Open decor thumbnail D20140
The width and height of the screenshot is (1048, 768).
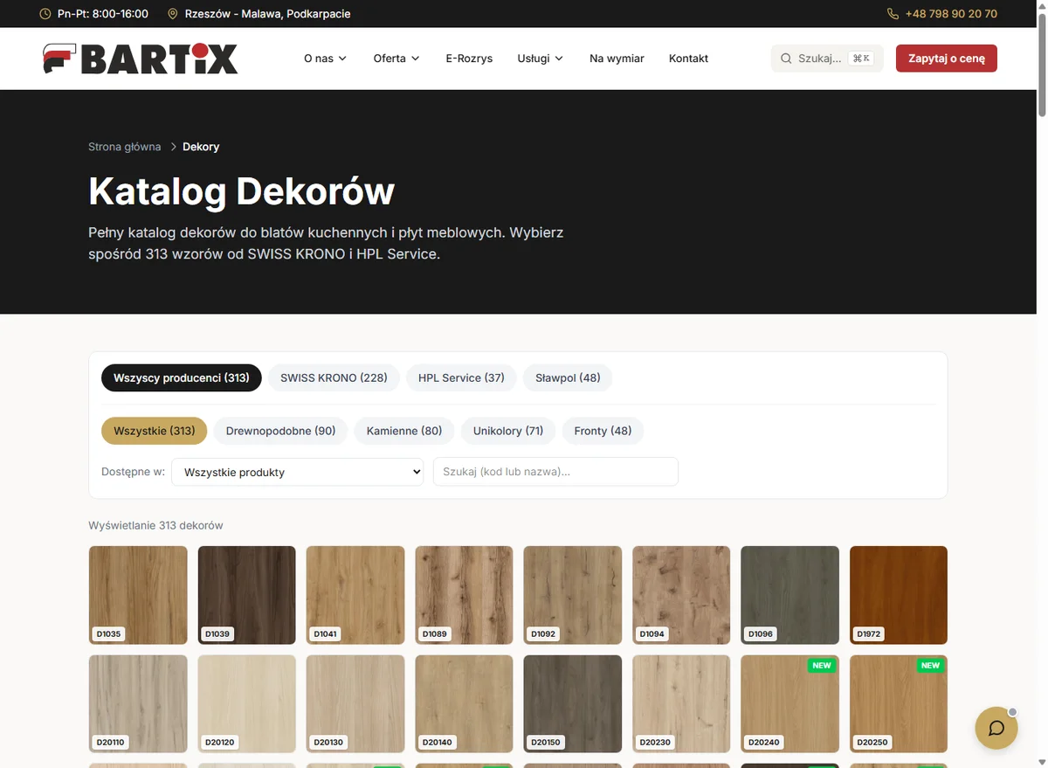click(x=464, y=704)
